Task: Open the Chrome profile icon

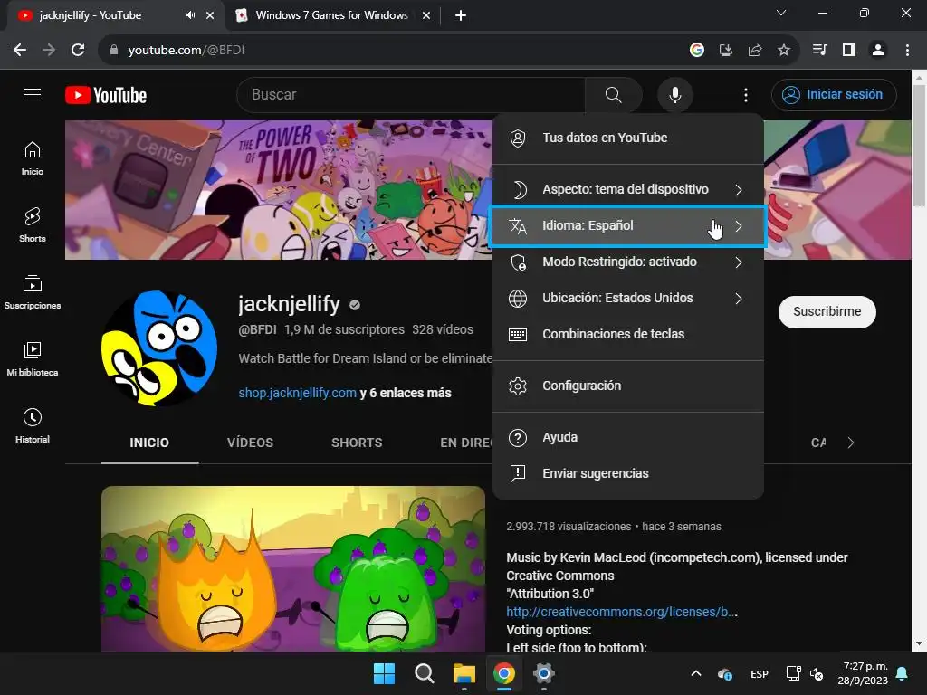Action: tap(878, 51)
